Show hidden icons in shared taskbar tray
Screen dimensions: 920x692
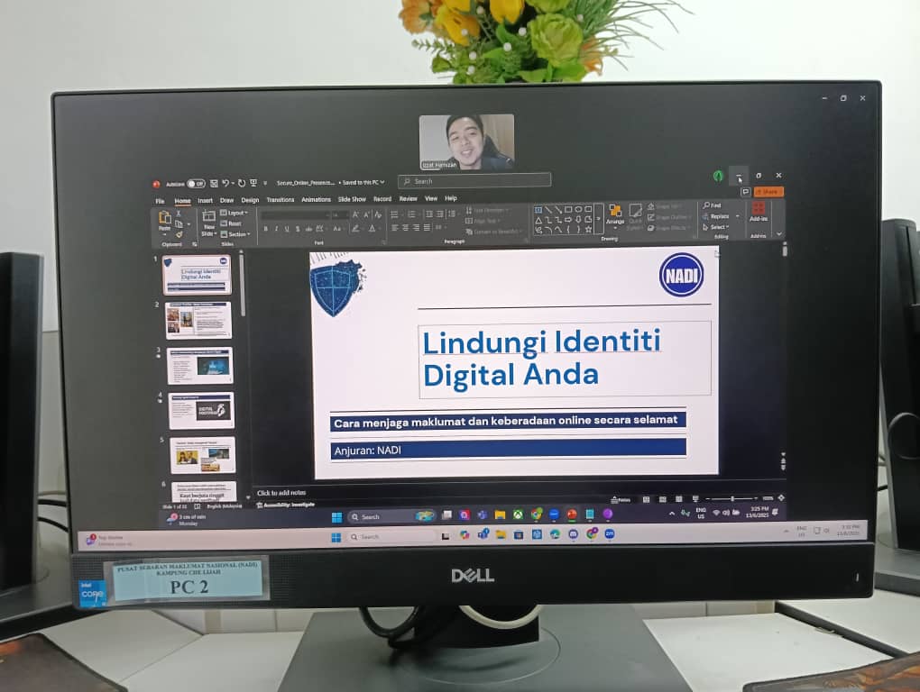(672, 514)
